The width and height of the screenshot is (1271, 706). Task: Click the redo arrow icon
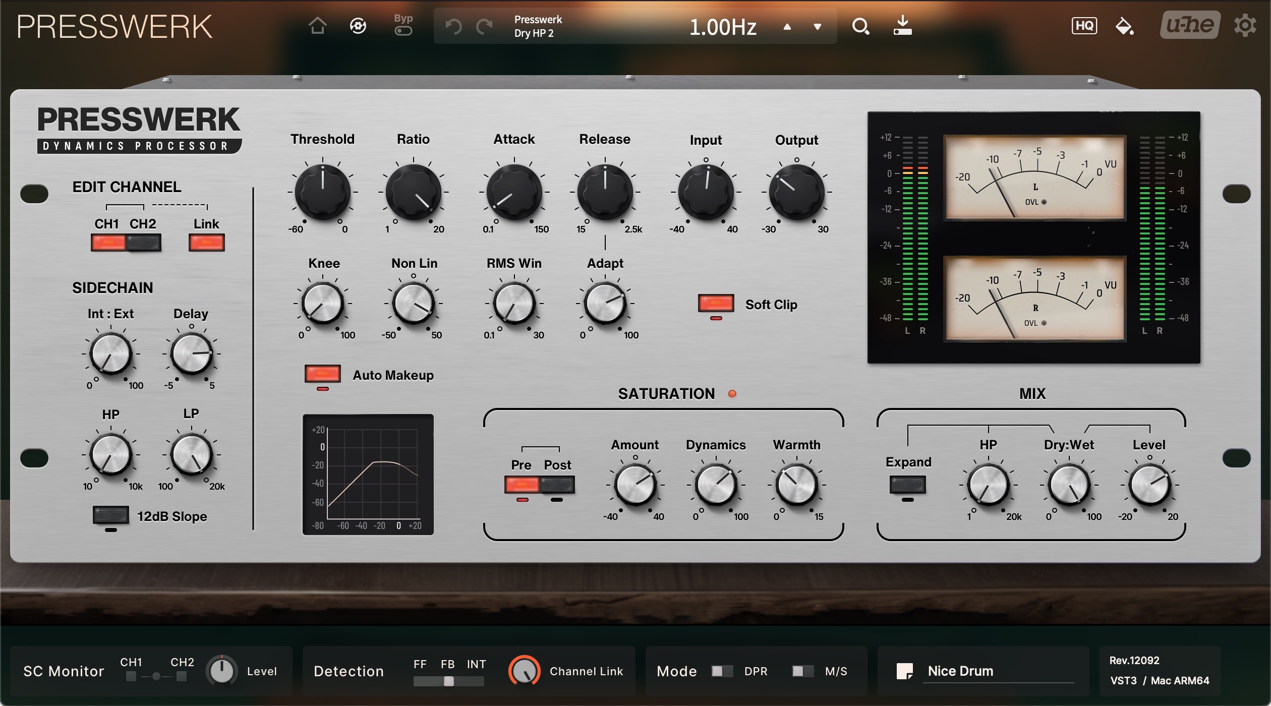click(x=484, y=26)
